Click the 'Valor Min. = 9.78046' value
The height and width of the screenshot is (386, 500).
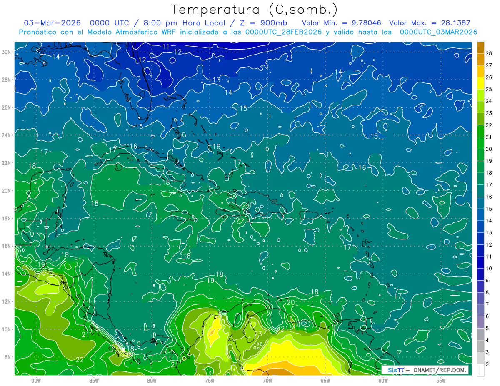[x=341, y=23]
